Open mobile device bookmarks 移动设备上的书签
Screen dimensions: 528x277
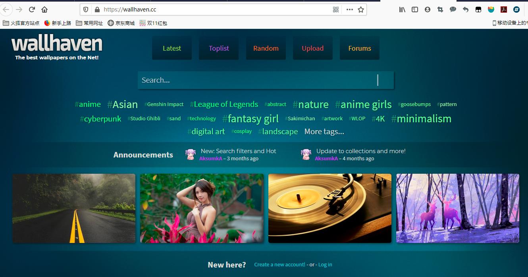click(x=510, y=23)
